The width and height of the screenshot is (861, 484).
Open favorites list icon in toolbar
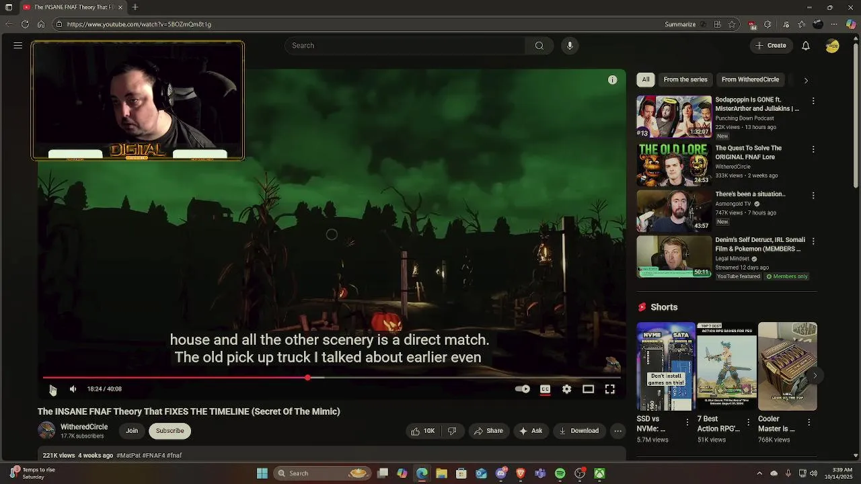802,24
